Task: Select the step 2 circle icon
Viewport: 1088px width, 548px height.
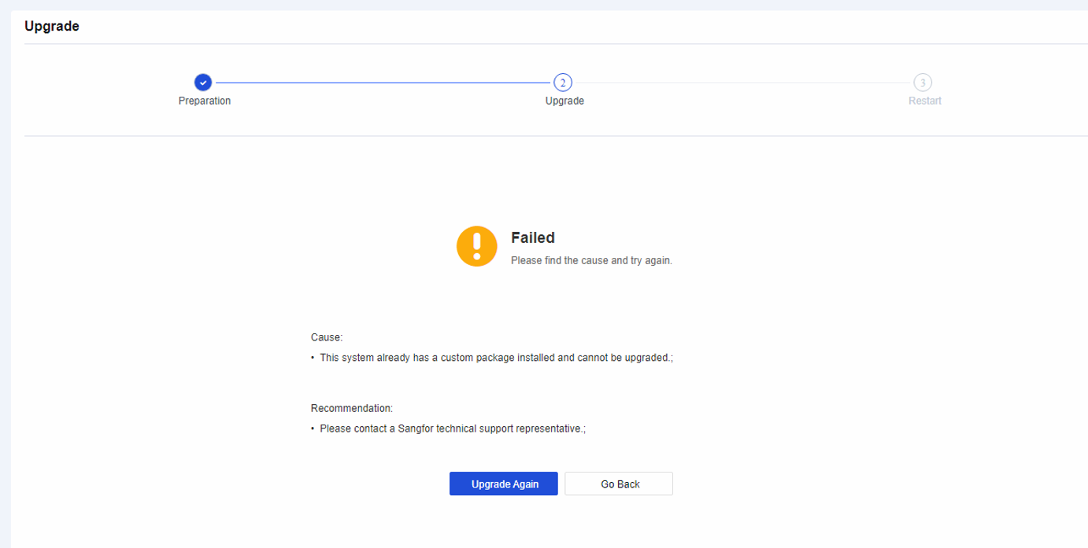Action: click(563, 83)
